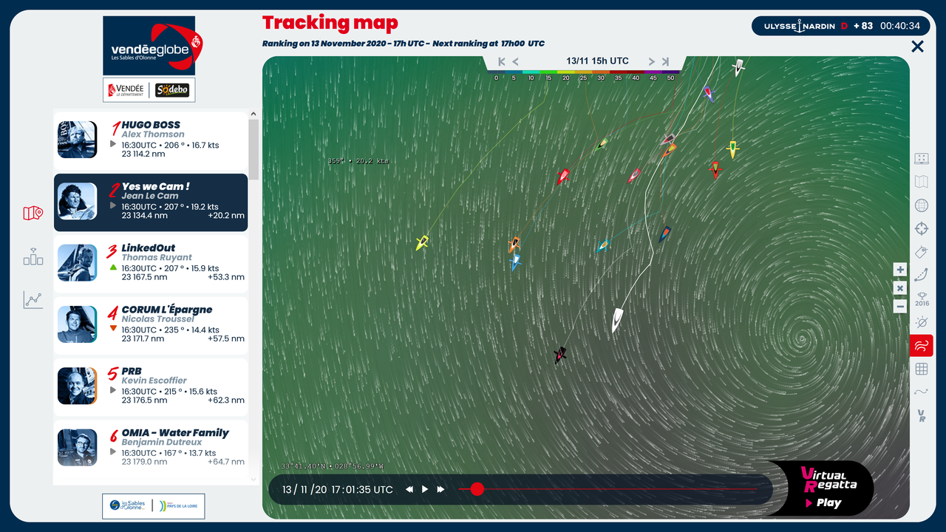Click the '+20.2 nm' gap value

[226, 216]
